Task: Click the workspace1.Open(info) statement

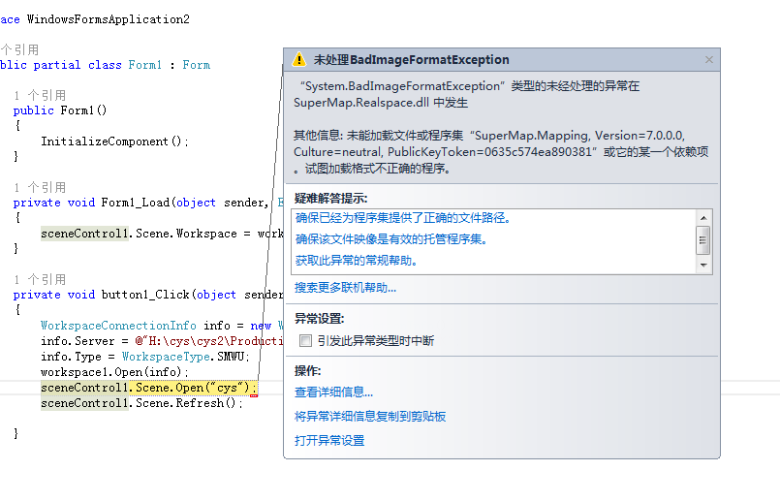Action: pyautogui.click(x=114, y=372)
